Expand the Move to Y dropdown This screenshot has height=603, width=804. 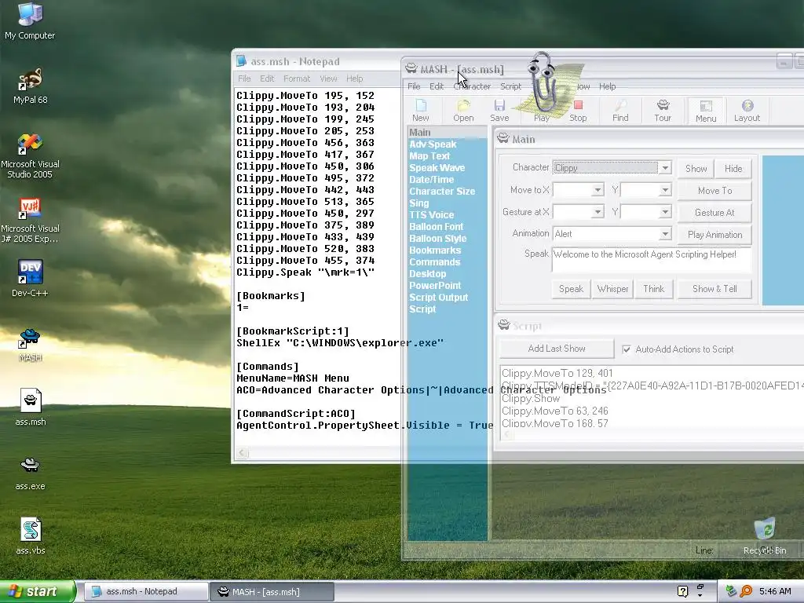tap(665, 190)
